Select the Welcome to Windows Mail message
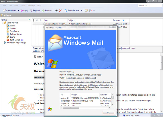The height and width of the screenshot is (117, 163). [x=81, y=24]
